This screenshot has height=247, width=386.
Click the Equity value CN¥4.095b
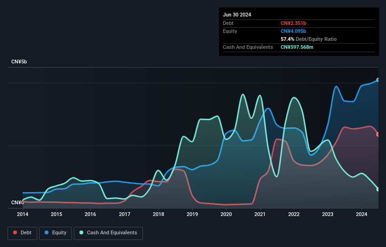[x=293, y=31]
